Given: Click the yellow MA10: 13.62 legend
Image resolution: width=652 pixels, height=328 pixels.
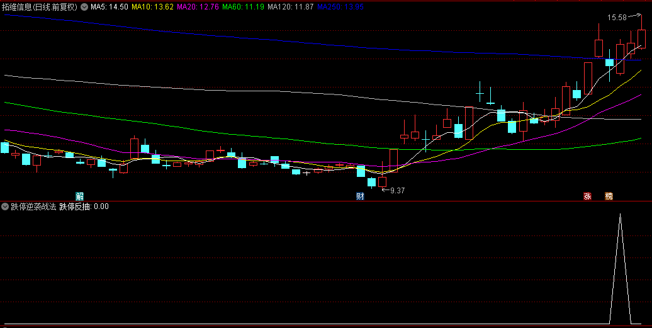Looking at the screenshot, I should click(x=152, y=7).
